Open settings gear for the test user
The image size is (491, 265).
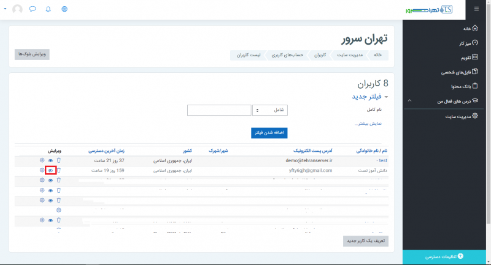pyautogui.click(x=42, y=160)
